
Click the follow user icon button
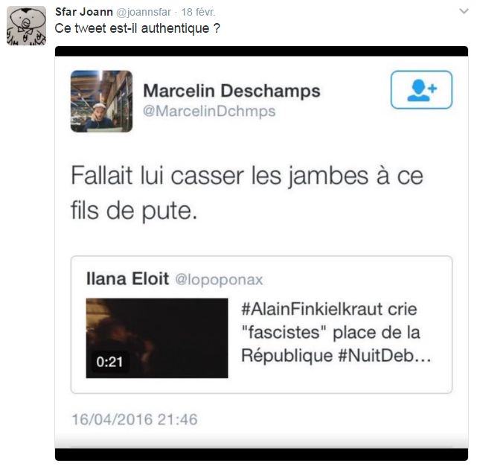click(x=421, y=90)
